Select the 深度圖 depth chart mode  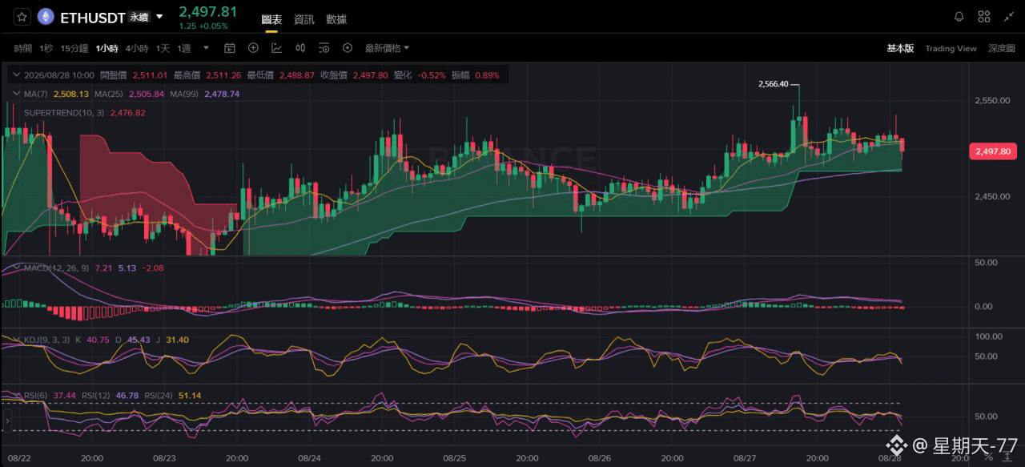[1001, 48]
